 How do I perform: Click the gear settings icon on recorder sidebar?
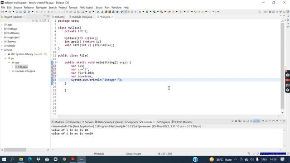point(288,90)
